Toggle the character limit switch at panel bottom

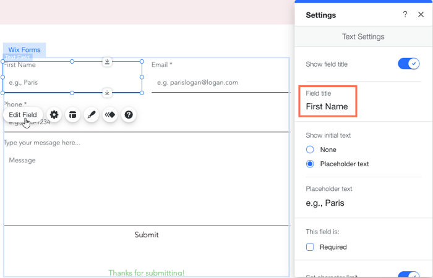click(x=408, y=275)
